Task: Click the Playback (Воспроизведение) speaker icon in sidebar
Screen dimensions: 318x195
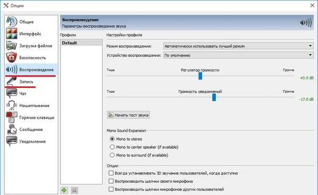Action: (x=12, y=69)
